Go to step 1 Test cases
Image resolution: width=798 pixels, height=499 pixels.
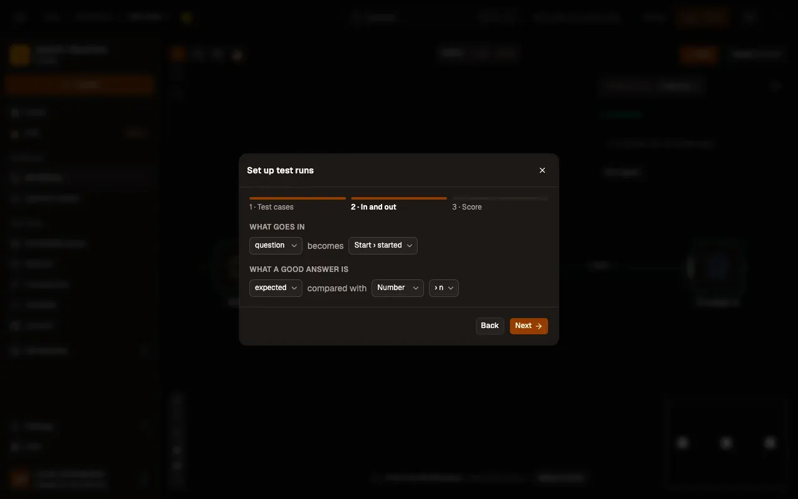coord(297,205)
